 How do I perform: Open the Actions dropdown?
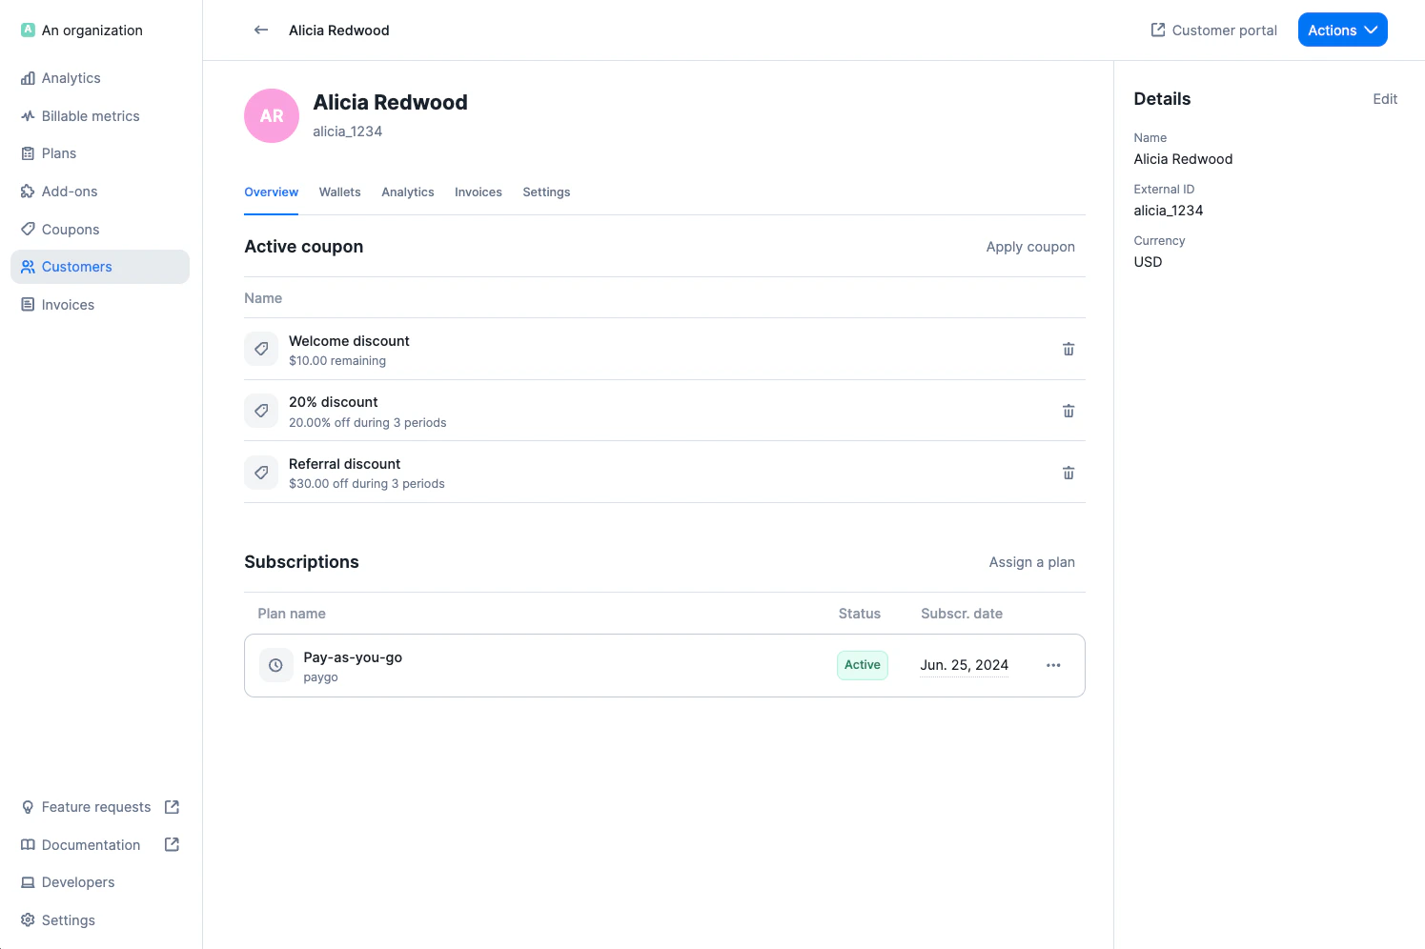[1342, 30]
